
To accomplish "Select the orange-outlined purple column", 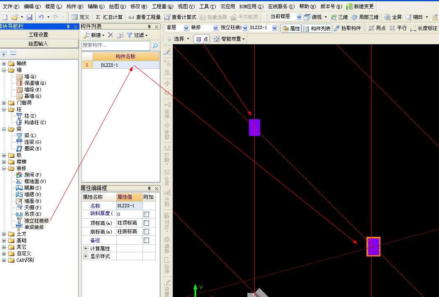I will click(x=373, y=247).
